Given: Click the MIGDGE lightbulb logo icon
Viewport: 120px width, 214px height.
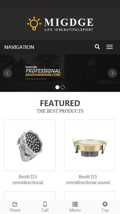Looking at the screenshot, I should coord(34,24).
